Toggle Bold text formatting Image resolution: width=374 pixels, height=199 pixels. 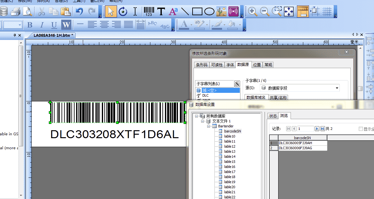30,24
